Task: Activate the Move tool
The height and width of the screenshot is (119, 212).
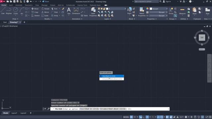Action: [35, 9]
